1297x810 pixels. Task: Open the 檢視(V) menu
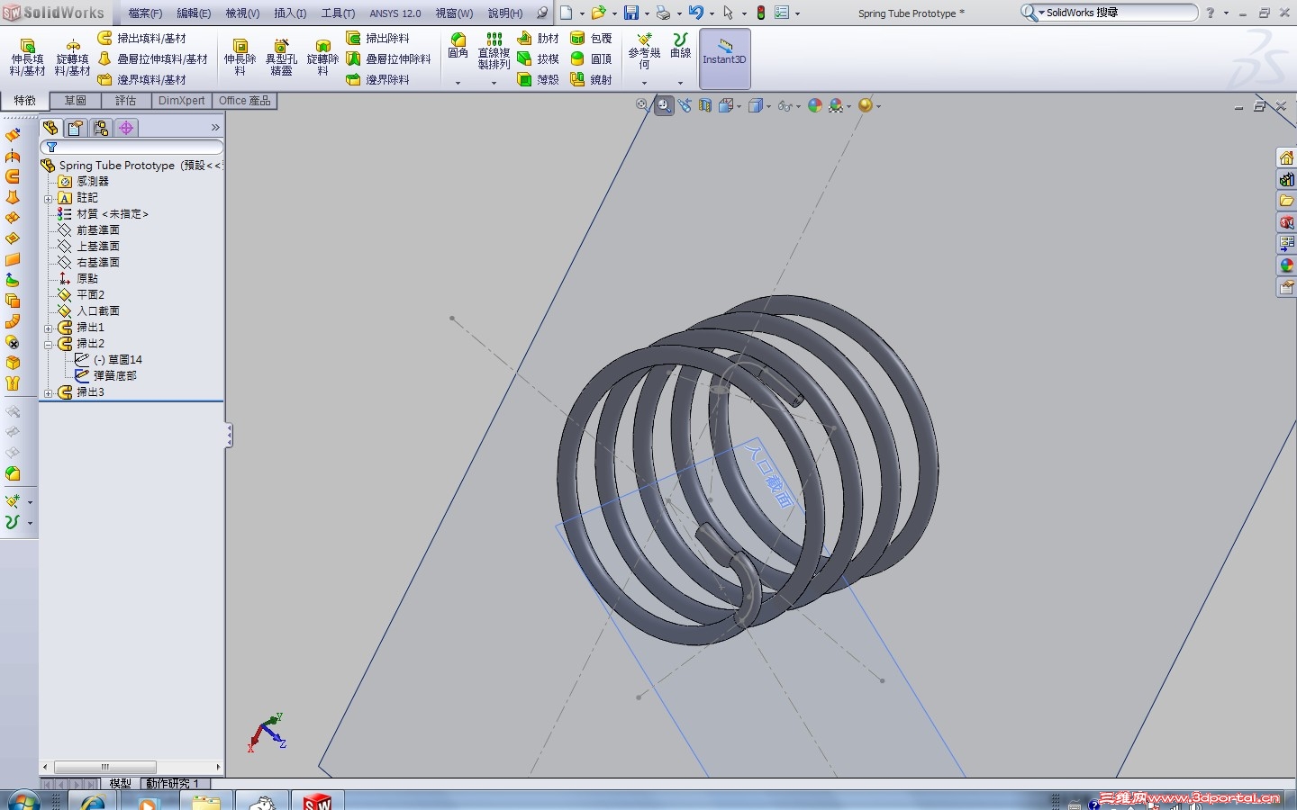coord(242,13)
